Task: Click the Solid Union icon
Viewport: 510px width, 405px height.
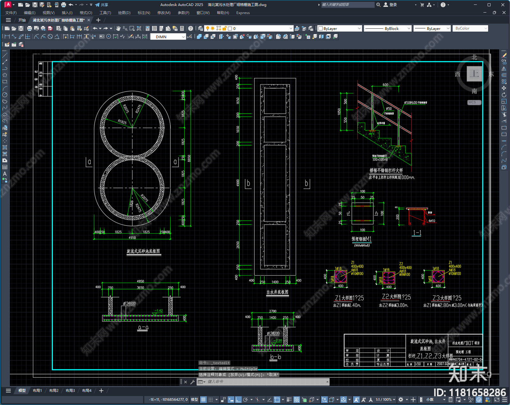Action: 199,37
